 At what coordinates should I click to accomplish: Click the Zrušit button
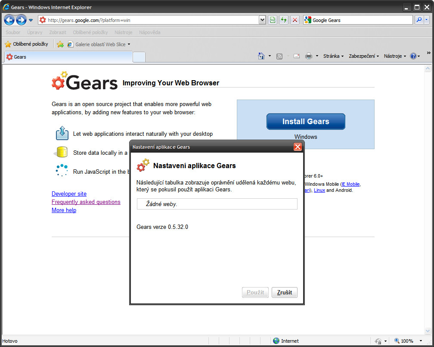pyautogui.click(x=285, y=292)
